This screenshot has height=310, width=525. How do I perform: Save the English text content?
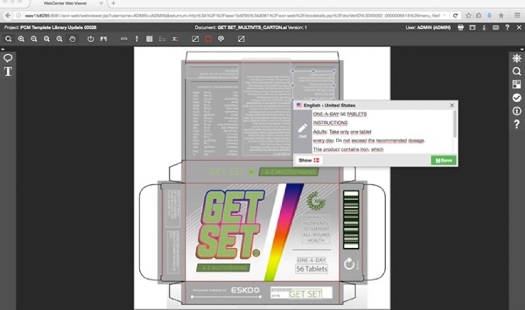click(444, 161)
